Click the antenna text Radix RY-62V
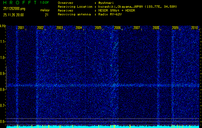This screenshot has height=128, width=202. pos(110,14)
